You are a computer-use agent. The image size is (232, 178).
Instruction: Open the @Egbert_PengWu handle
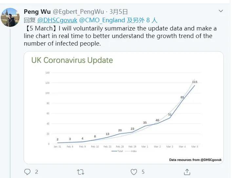(x=78, y=12)
